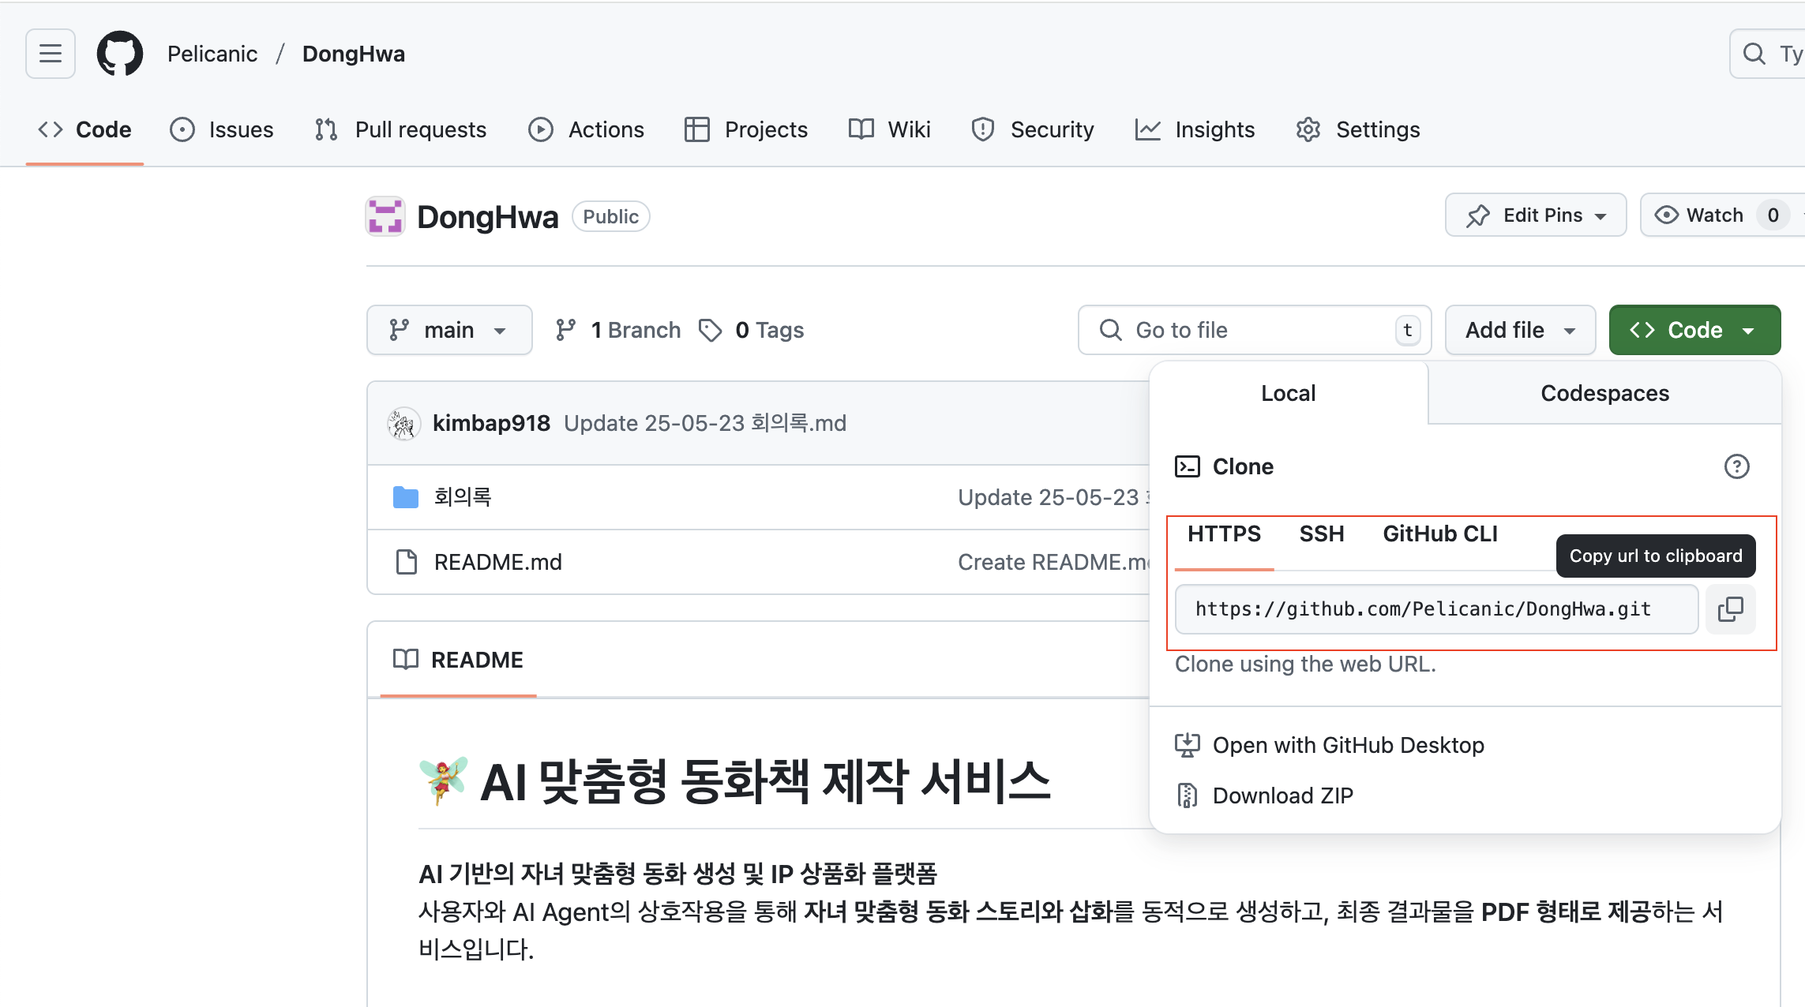Open the README.md file
The image size is (1805, 1007).
point(498,562)
